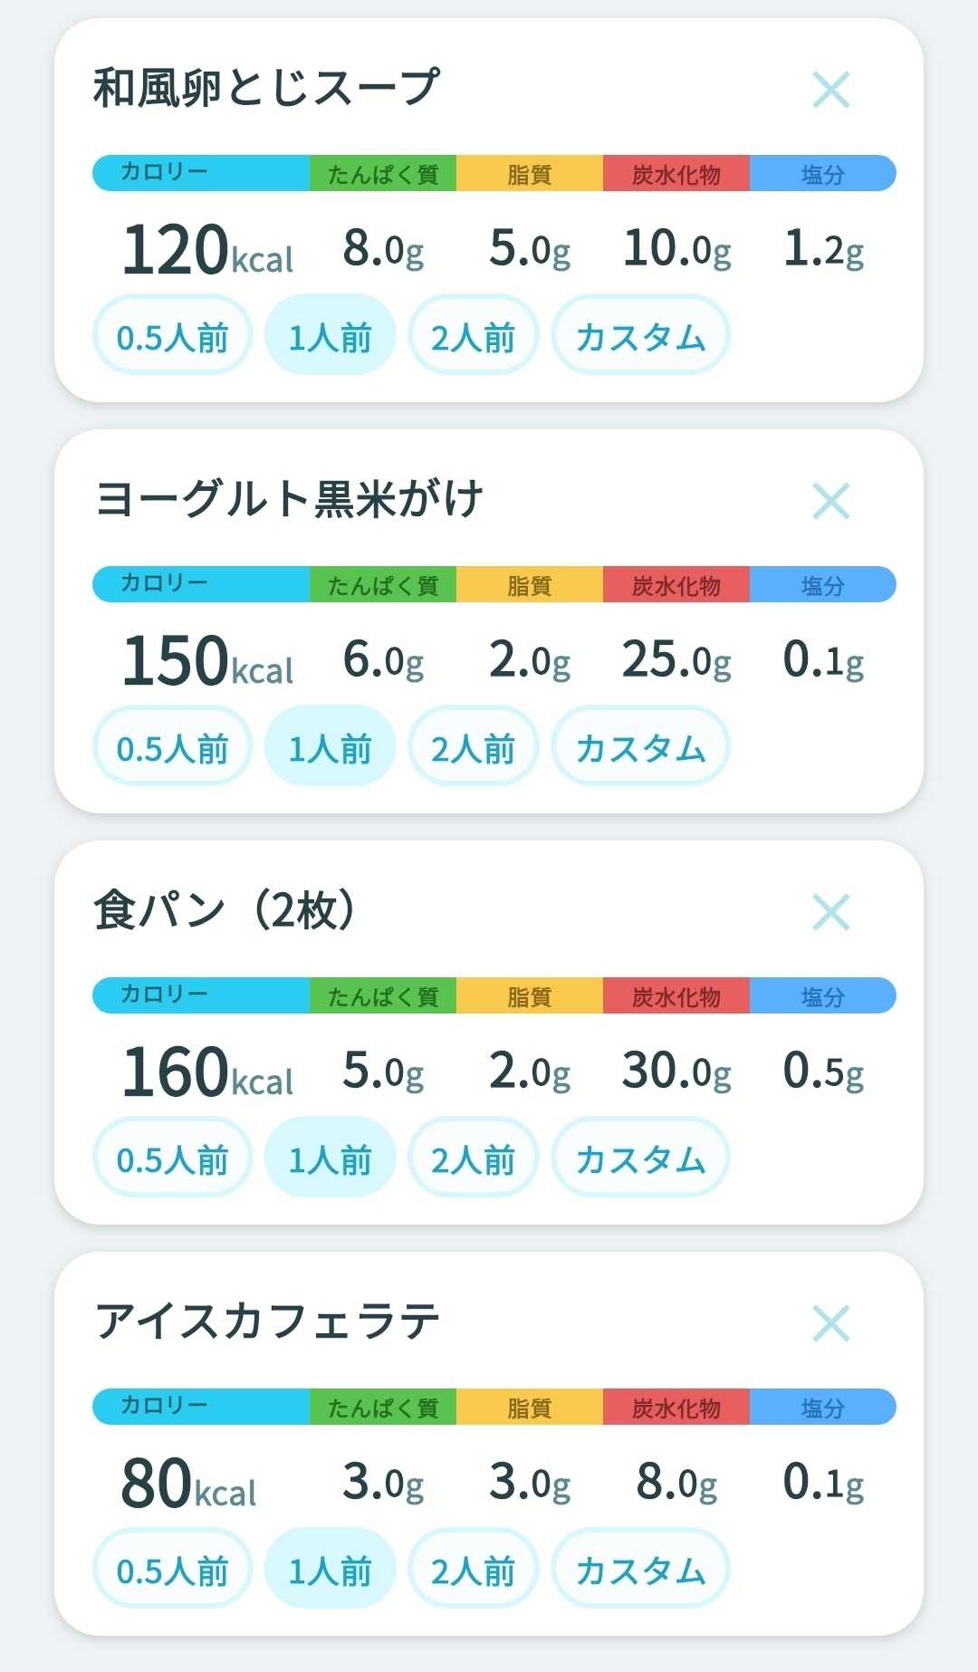Delete the 食パン(2枚) card
The image size is (978, 1672).
830,912
